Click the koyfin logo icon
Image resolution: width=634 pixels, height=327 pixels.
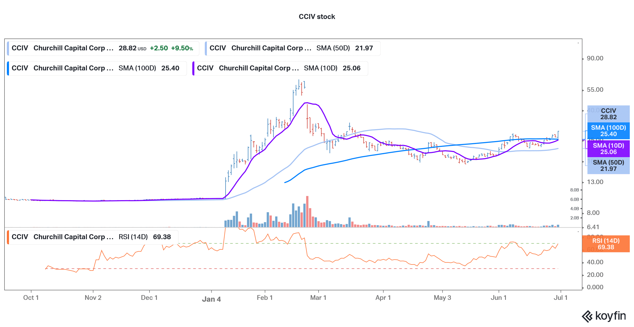pos(588,316)
